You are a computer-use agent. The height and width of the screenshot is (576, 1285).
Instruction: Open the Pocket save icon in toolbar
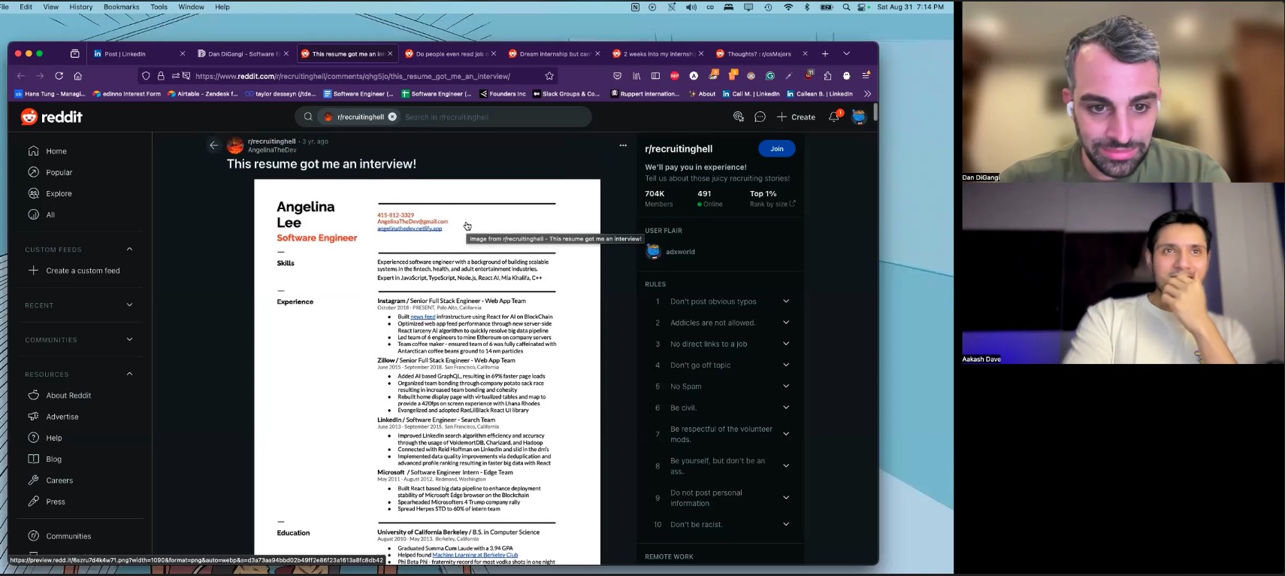pos(617,76)
